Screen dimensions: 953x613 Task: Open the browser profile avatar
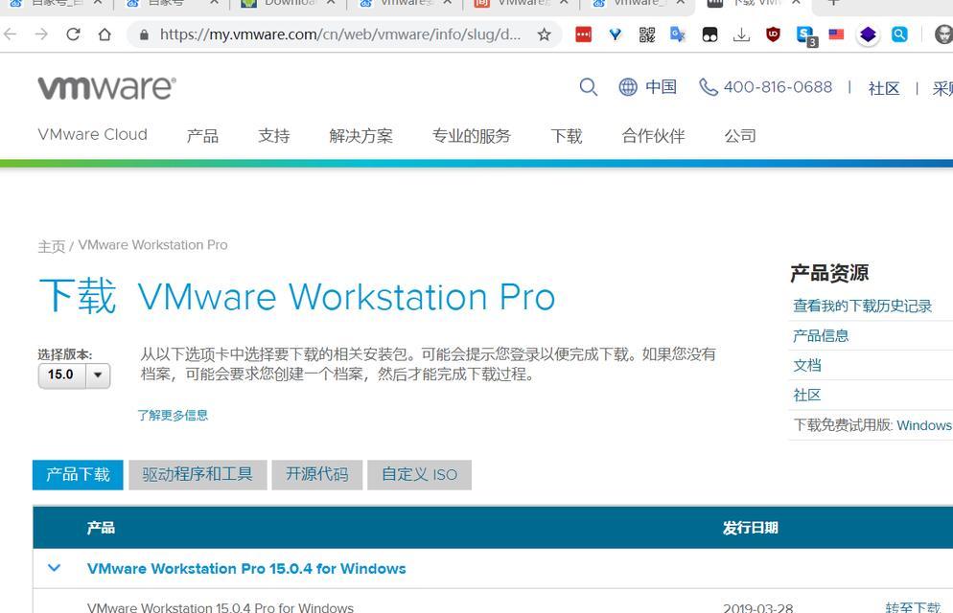click(943, 34)
